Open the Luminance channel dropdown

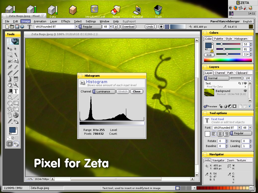tap(104, 91)
